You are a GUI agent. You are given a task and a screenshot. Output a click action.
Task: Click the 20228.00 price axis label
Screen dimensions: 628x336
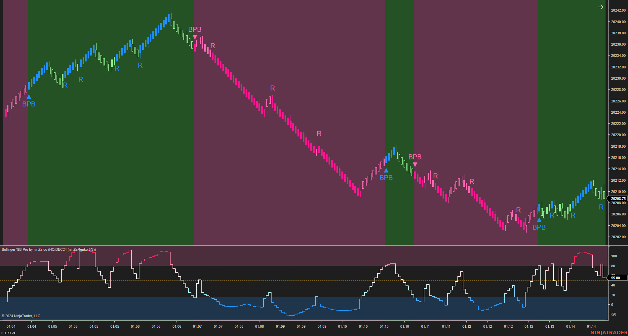[618, 90]
